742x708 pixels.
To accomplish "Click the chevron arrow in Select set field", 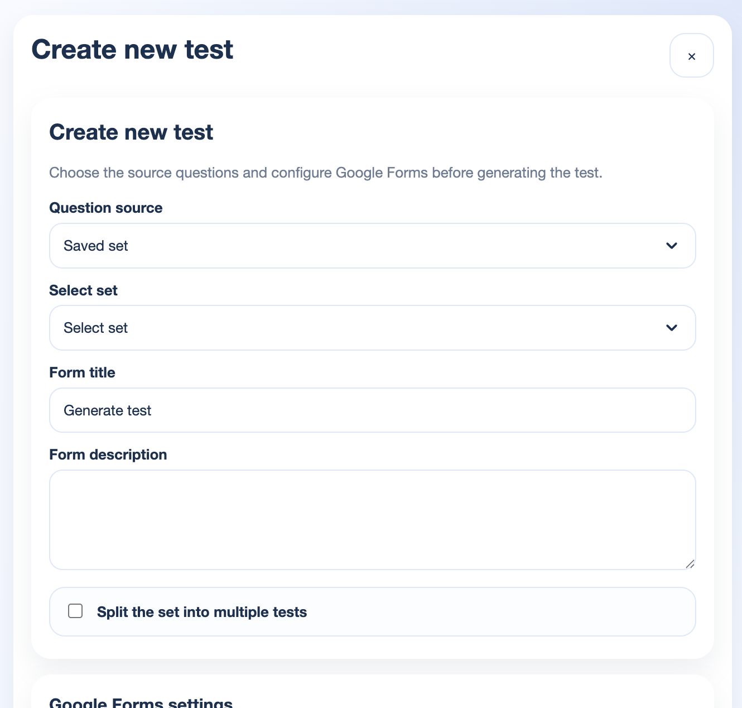I will pos(672,328).
